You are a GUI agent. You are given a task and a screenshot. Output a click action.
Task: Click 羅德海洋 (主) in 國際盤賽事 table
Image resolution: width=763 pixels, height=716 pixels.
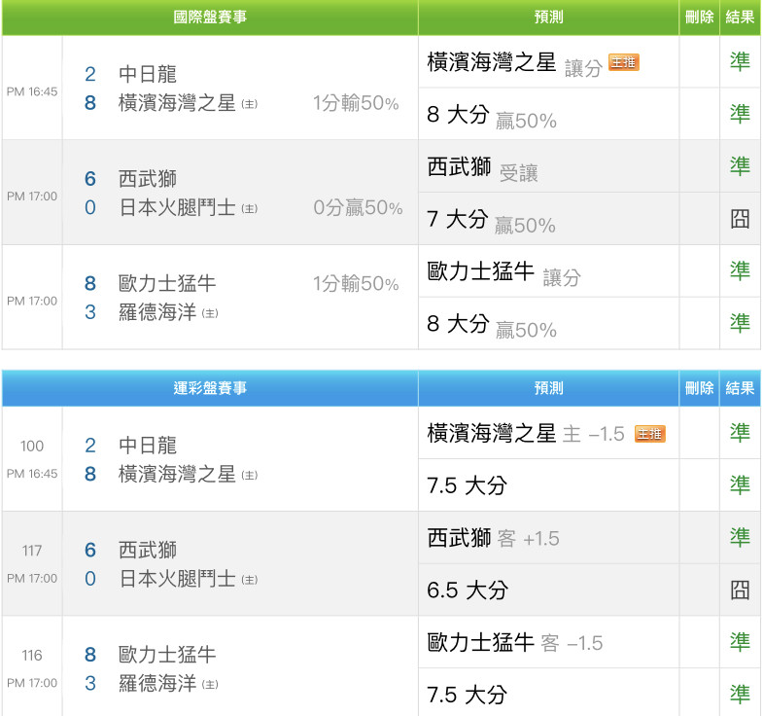[168, 312]
